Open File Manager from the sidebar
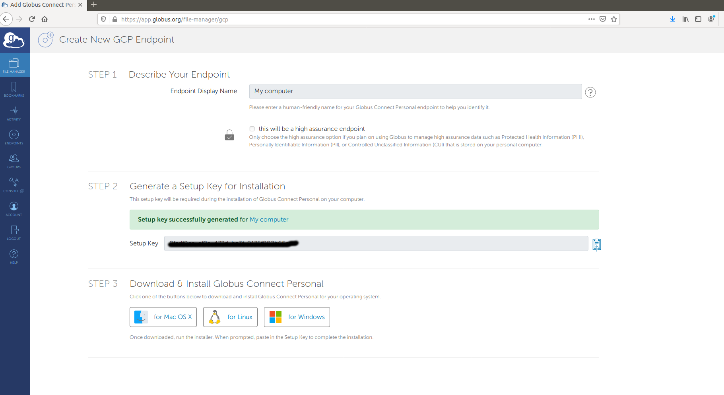Image resolution: width=724 pixels, height=395 pixels. 14,65
